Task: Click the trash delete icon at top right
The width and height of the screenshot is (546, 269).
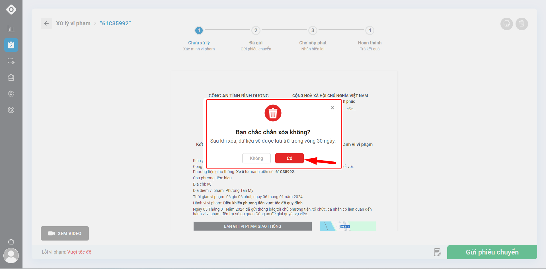Action: 522,24
